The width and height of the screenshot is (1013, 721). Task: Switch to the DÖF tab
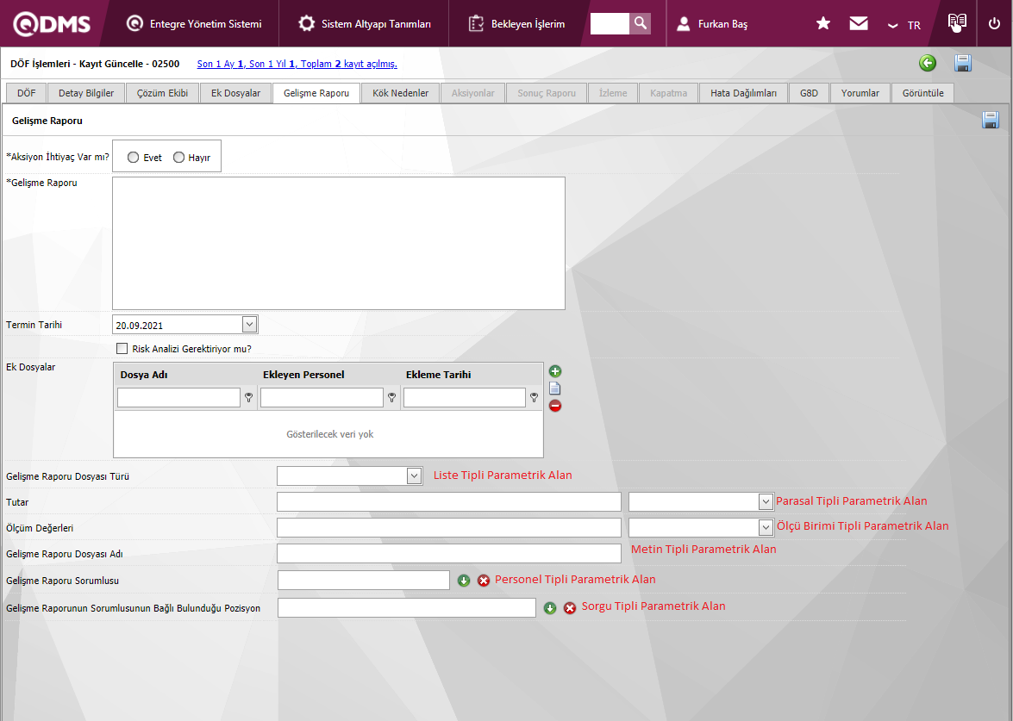pyautogui.click(x=26, y=93)
